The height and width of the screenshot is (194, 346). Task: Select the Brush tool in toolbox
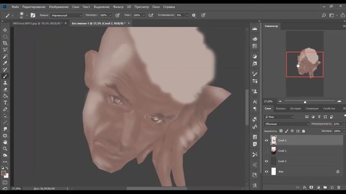(5, 77)
